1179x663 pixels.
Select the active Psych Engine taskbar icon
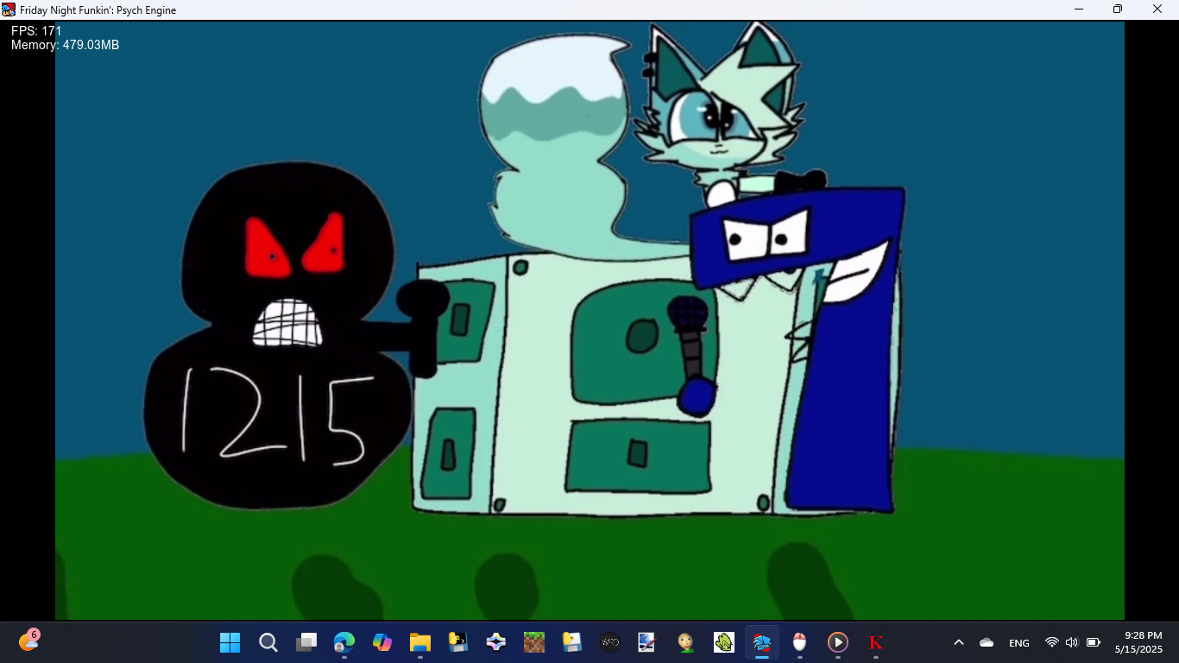coord(760,642)
